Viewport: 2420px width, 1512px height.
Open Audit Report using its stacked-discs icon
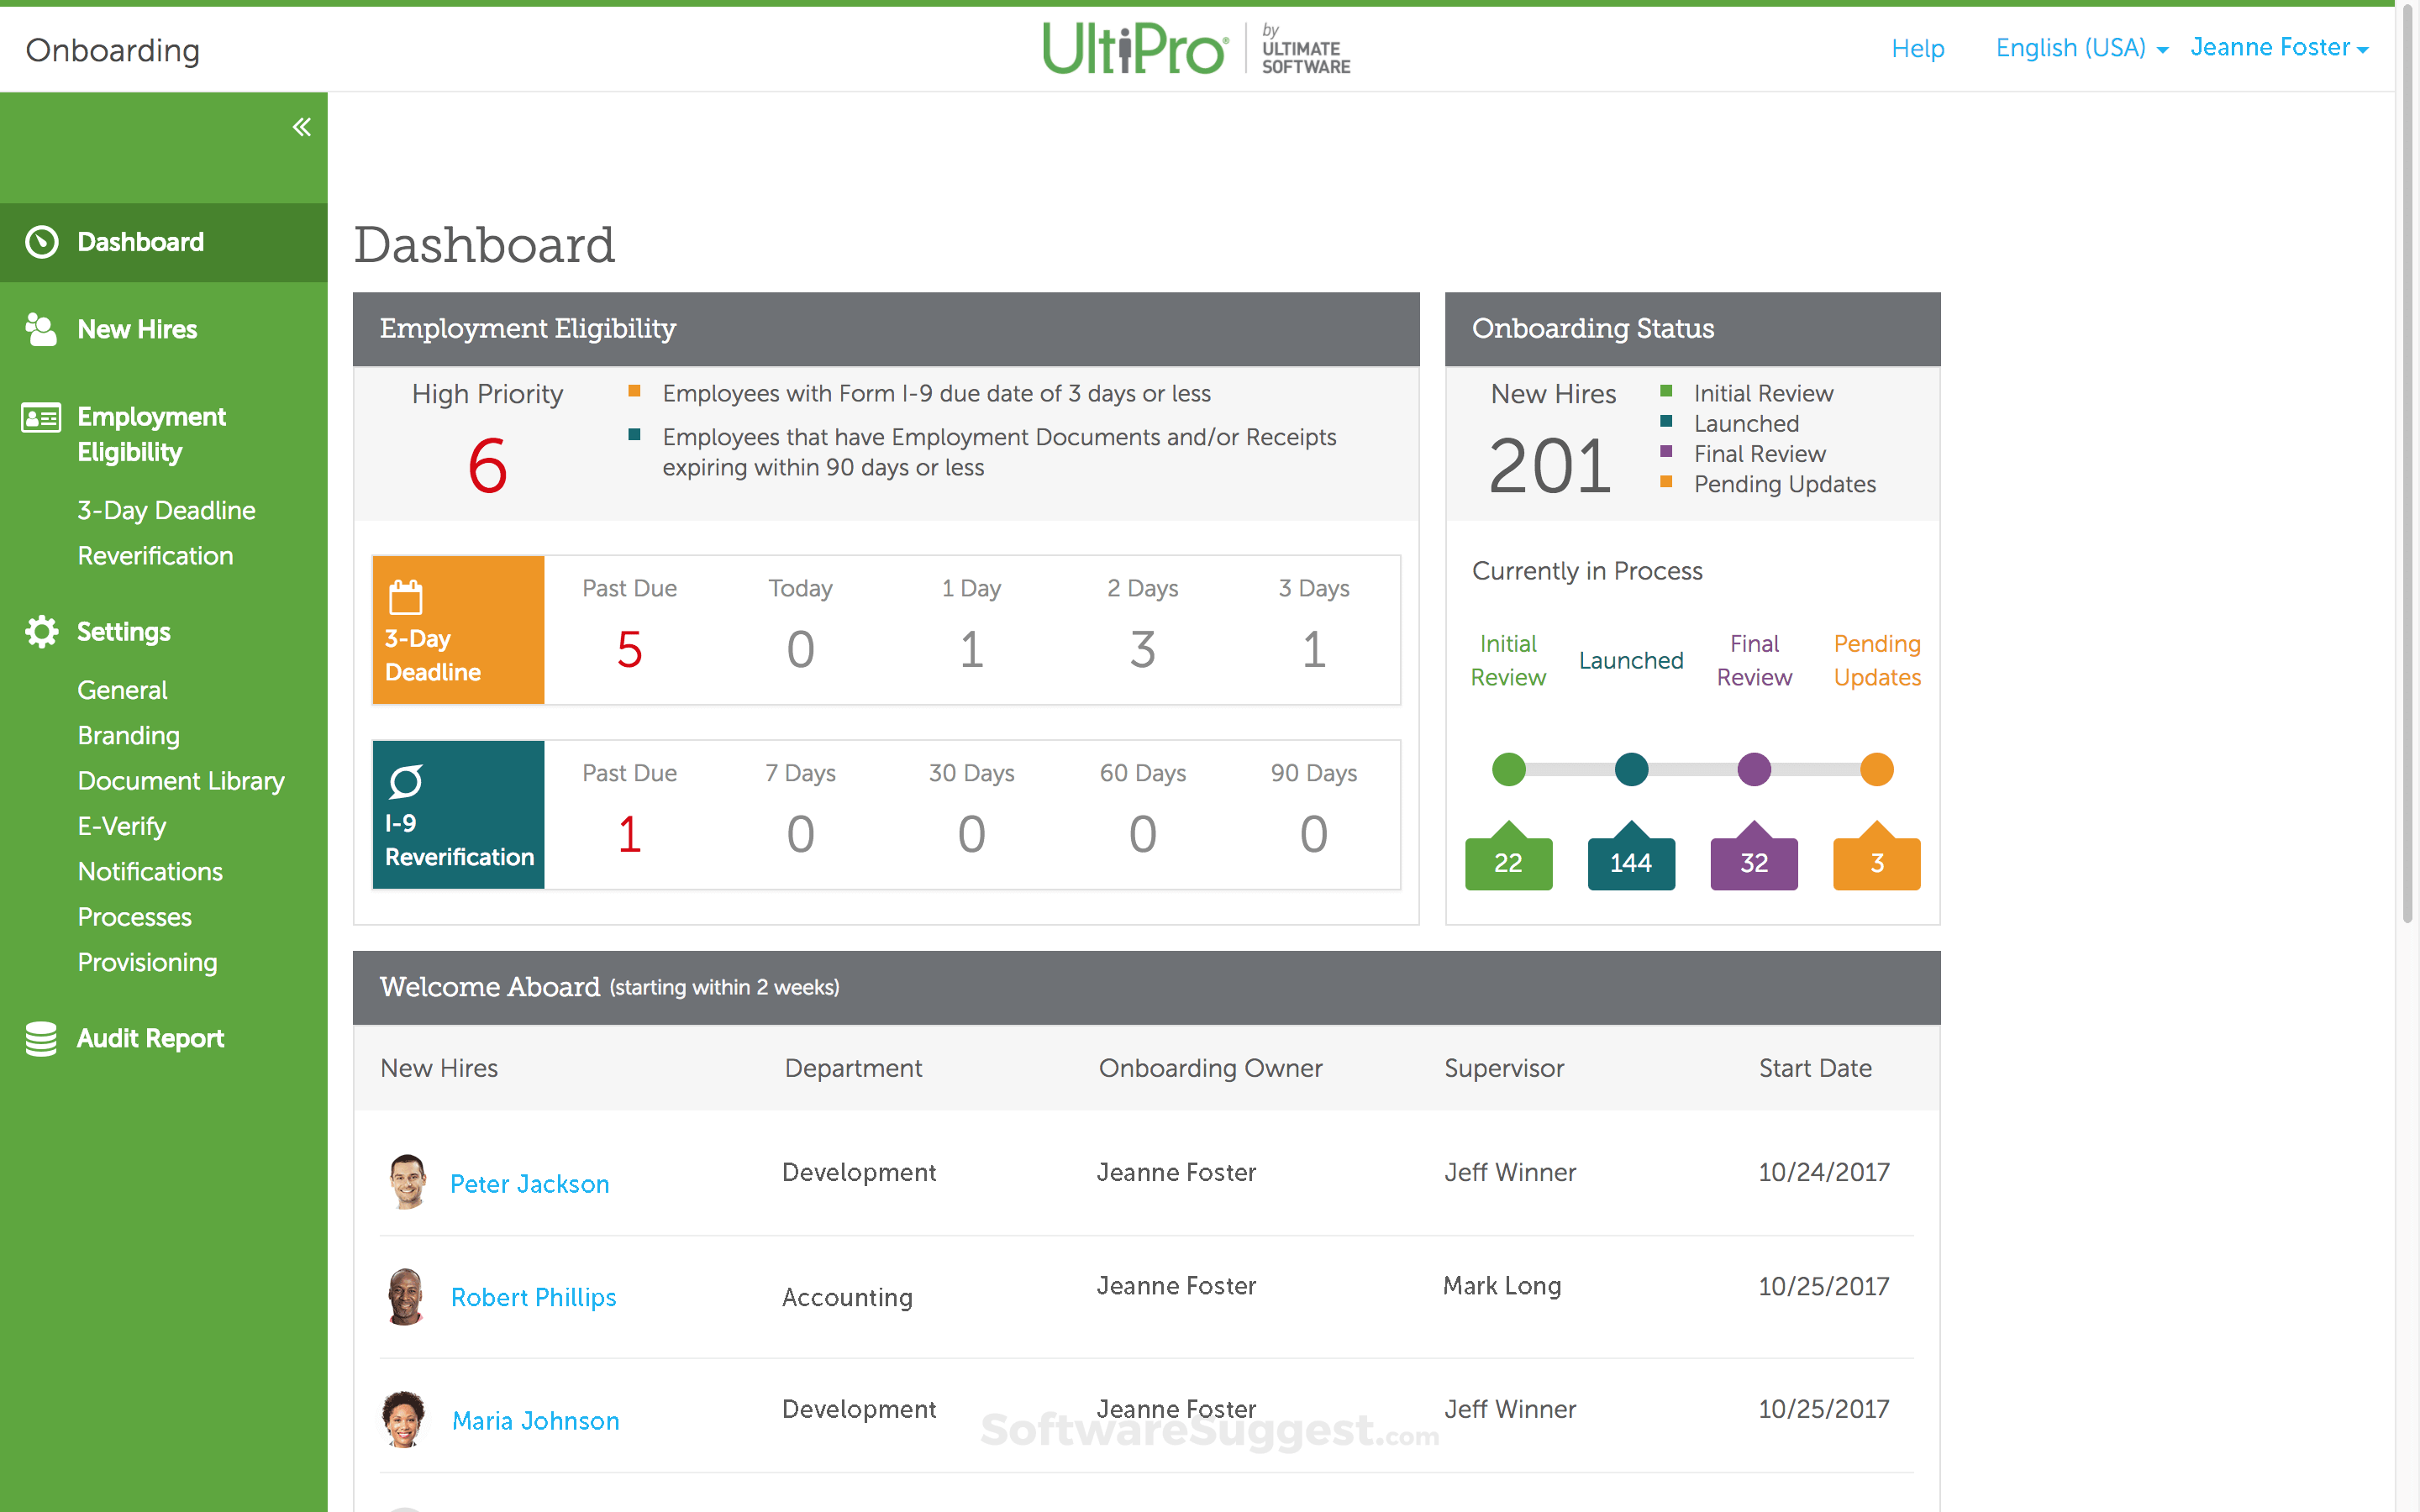pos(42,1039)
